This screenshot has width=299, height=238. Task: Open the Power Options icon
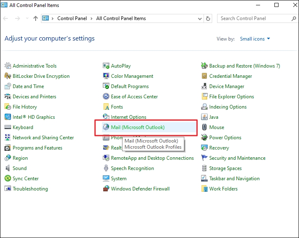pos(204,138)
